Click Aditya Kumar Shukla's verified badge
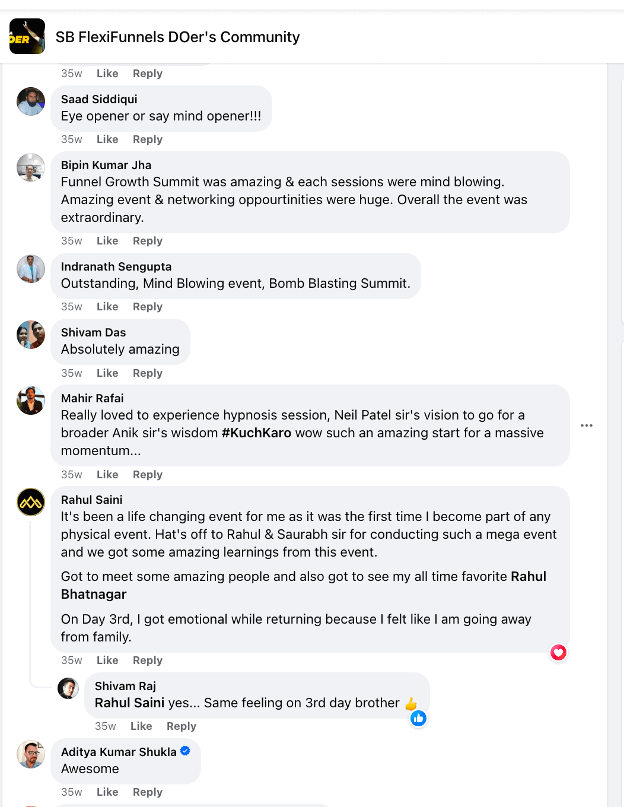Image resolution: width=624 pixels, height=807 pixels. click(x=185, y=751)
